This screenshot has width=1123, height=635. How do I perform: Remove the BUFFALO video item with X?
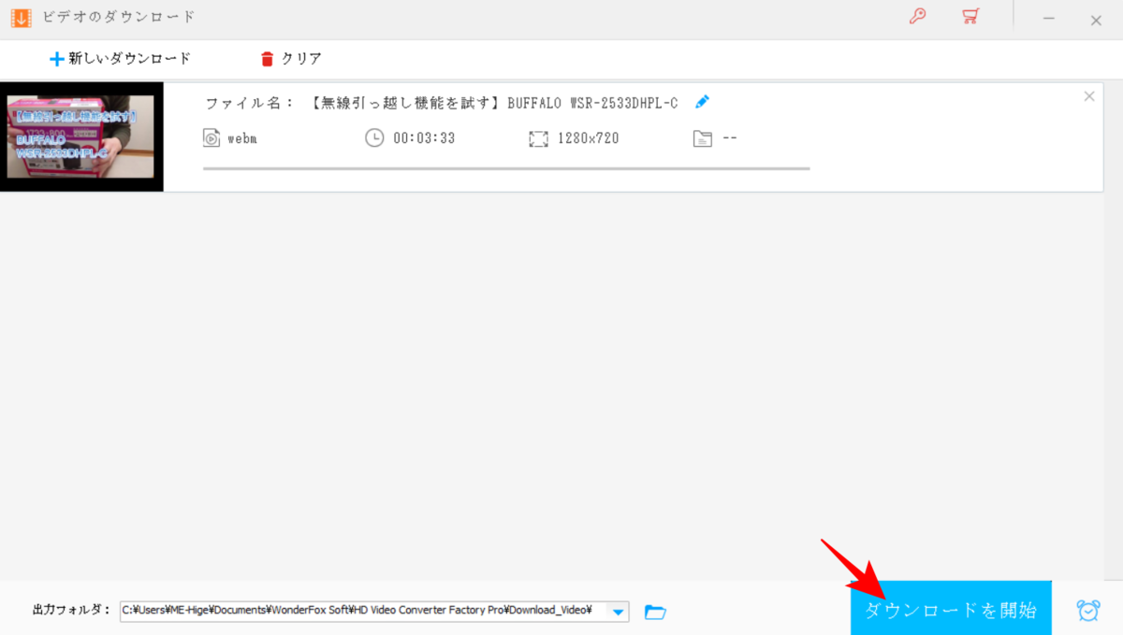1088,95
